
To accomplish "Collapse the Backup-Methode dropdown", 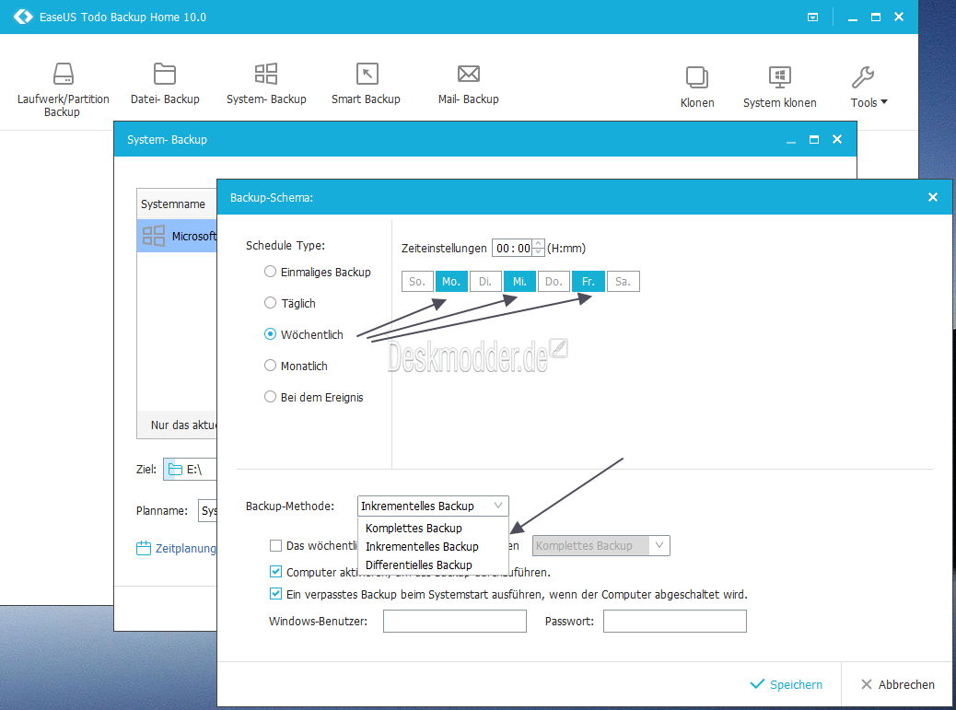I will point(498,506).
